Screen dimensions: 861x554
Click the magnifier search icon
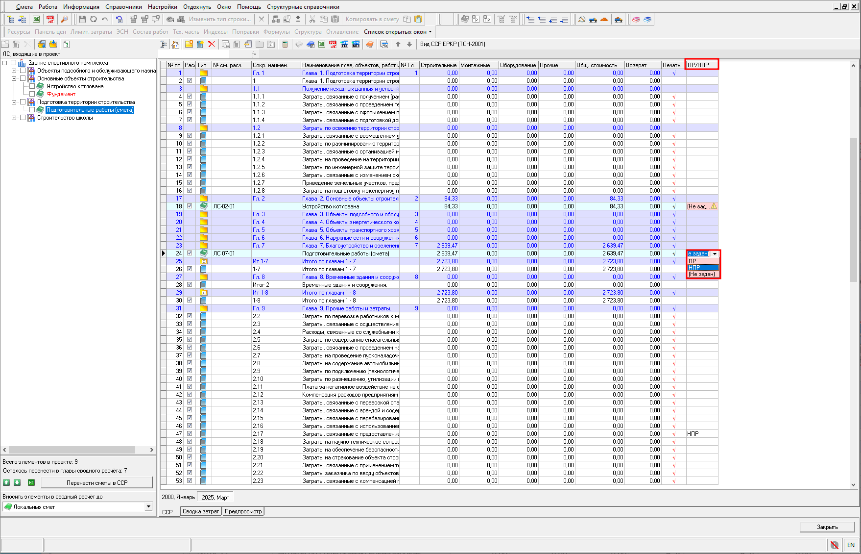tap(64, 19)
